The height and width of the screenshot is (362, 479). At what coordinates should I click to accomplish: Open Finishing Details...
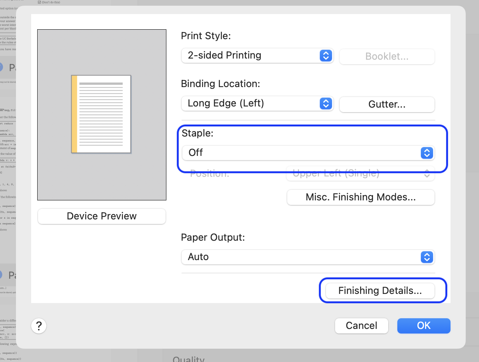[380, 291]
